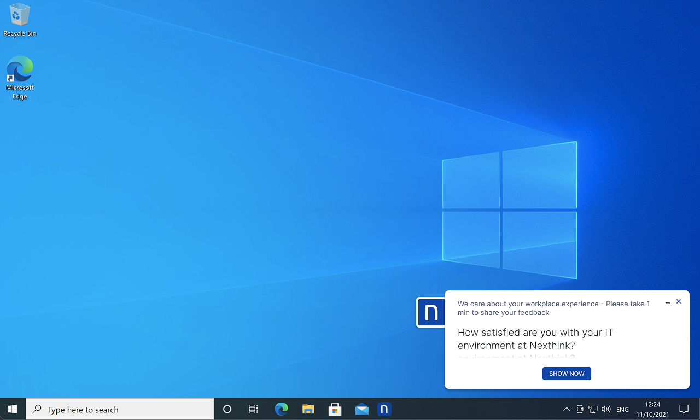
Task: Open Nexthink from the taskbar
Action: (384, 409)
